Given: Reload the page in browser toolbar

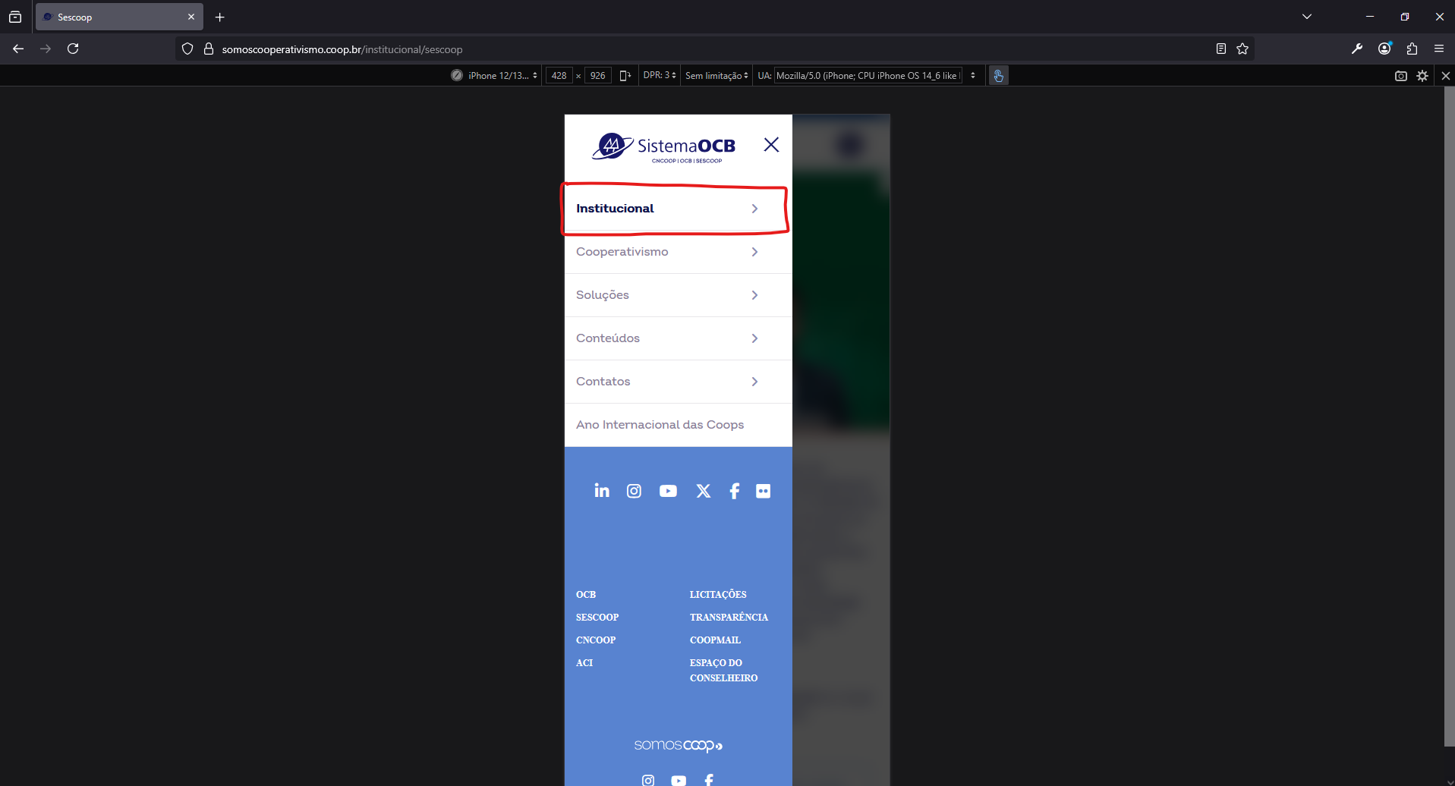Looking at the screenshot, I should 73,49.
